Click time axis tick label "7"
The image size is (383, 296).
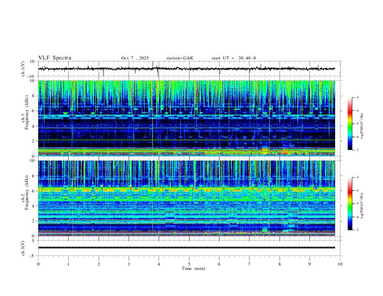coord(250,264)
